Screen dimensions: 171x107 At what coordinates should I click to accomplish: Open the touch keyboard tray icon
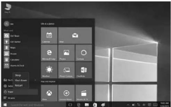click(x=155, y=105)
